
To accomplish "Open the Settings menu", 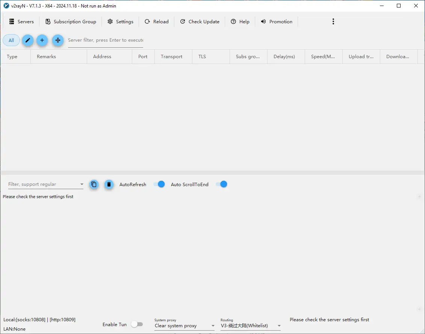I will tap(120, 22).
